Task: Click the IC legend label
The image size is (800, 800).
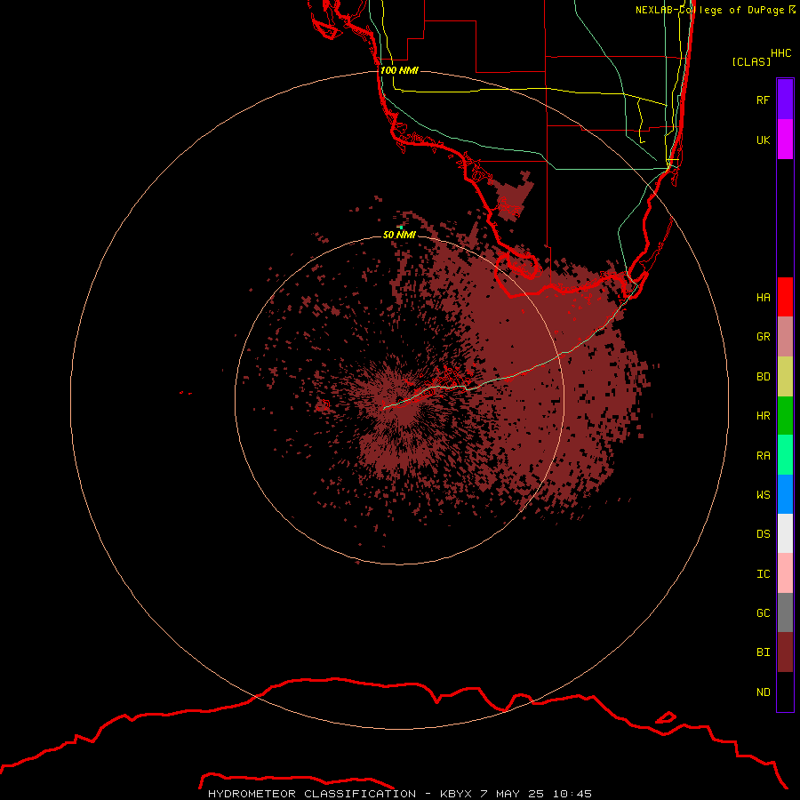Action: coord(763,574)
